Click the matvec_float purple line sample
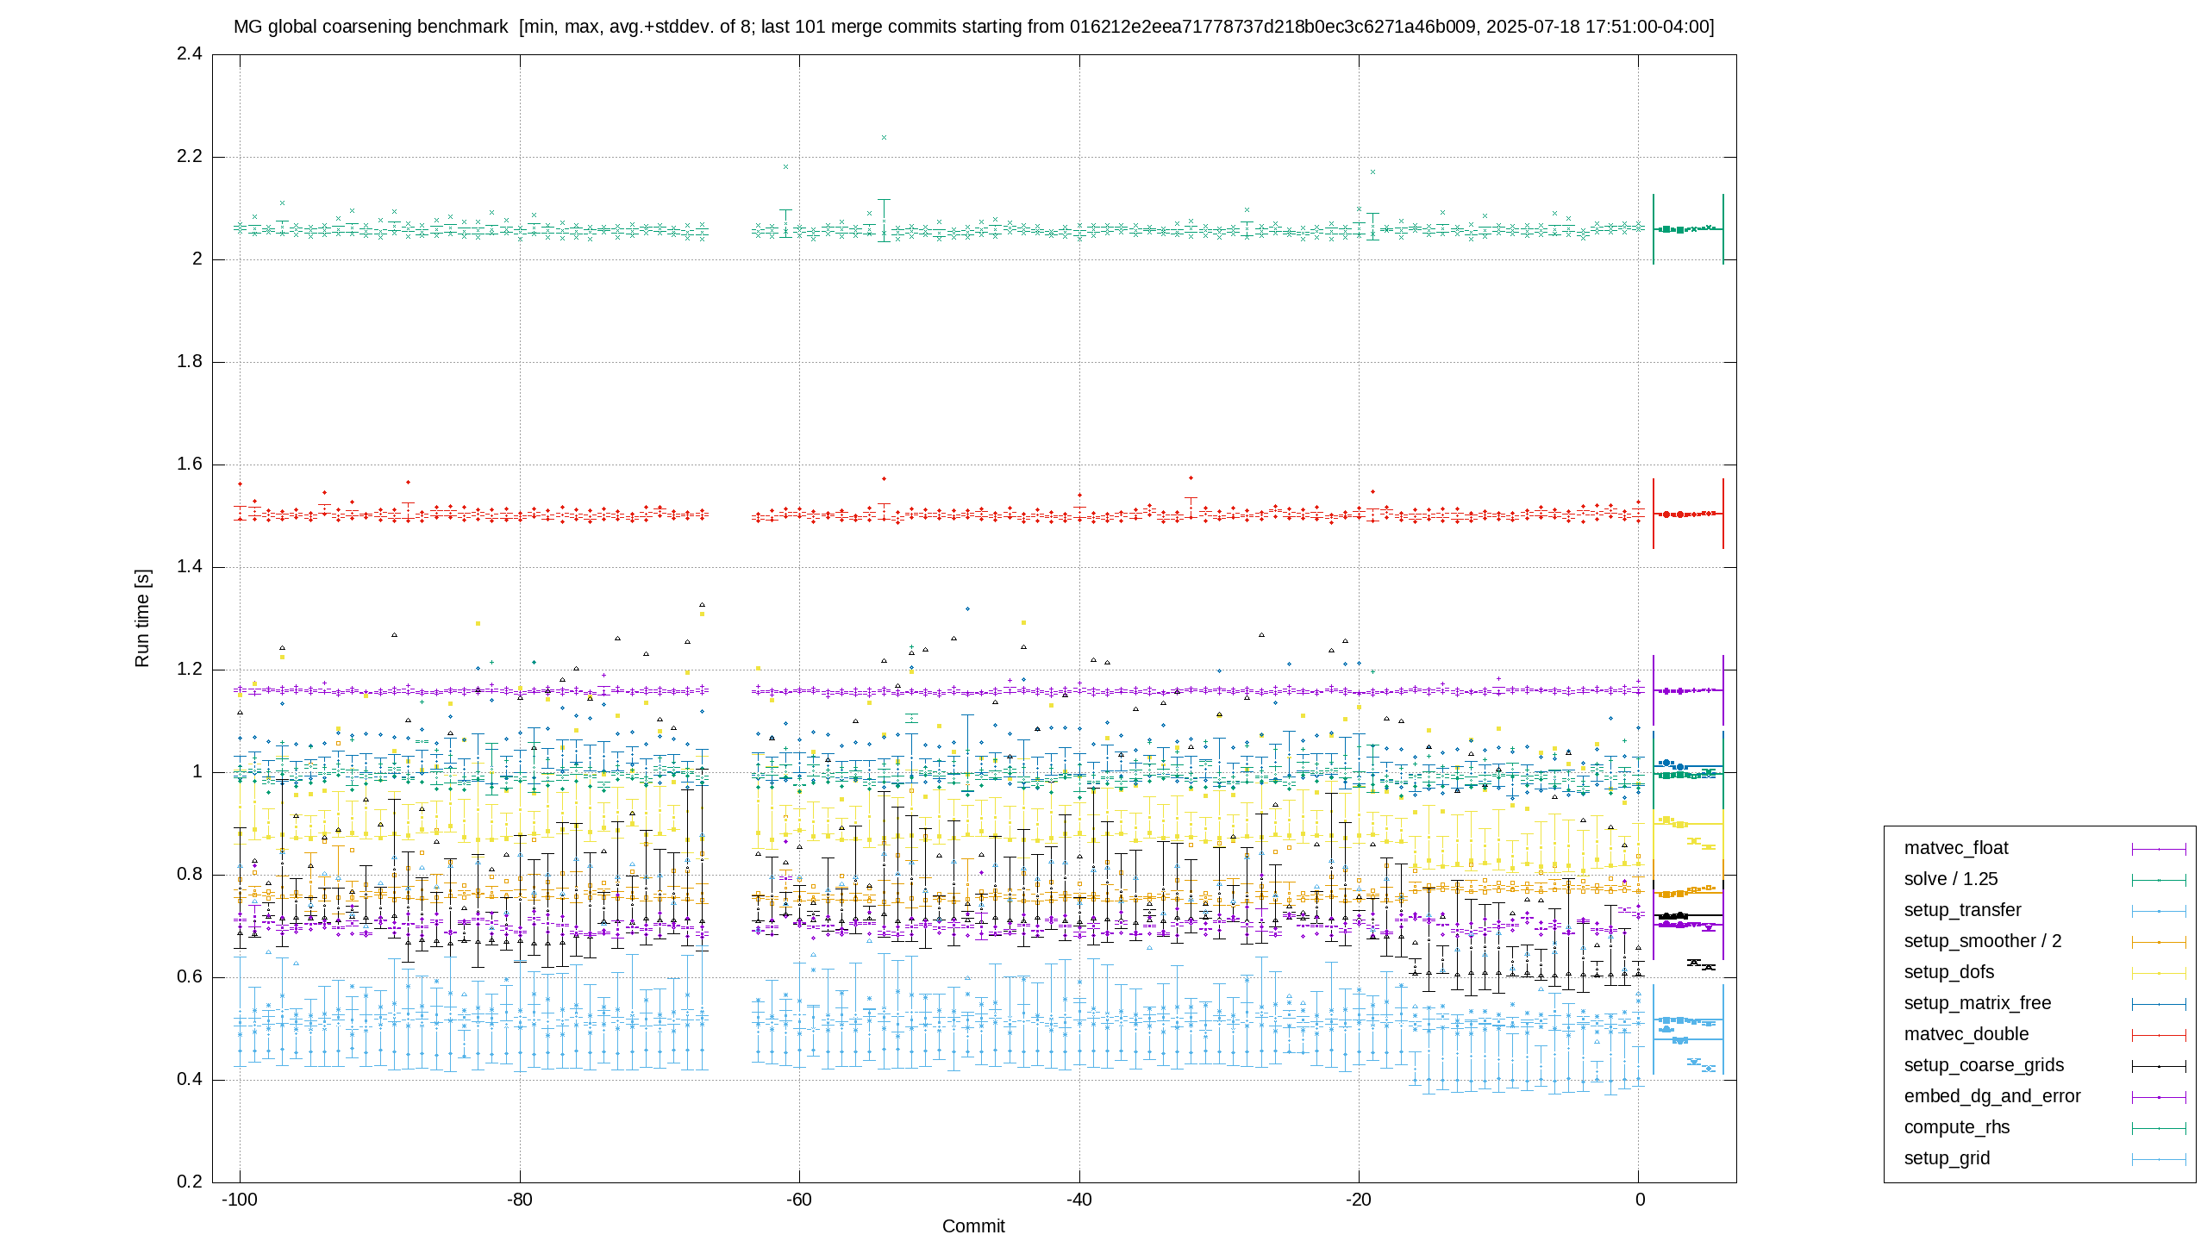The image size is (2207, 1241). (2159, 849)
